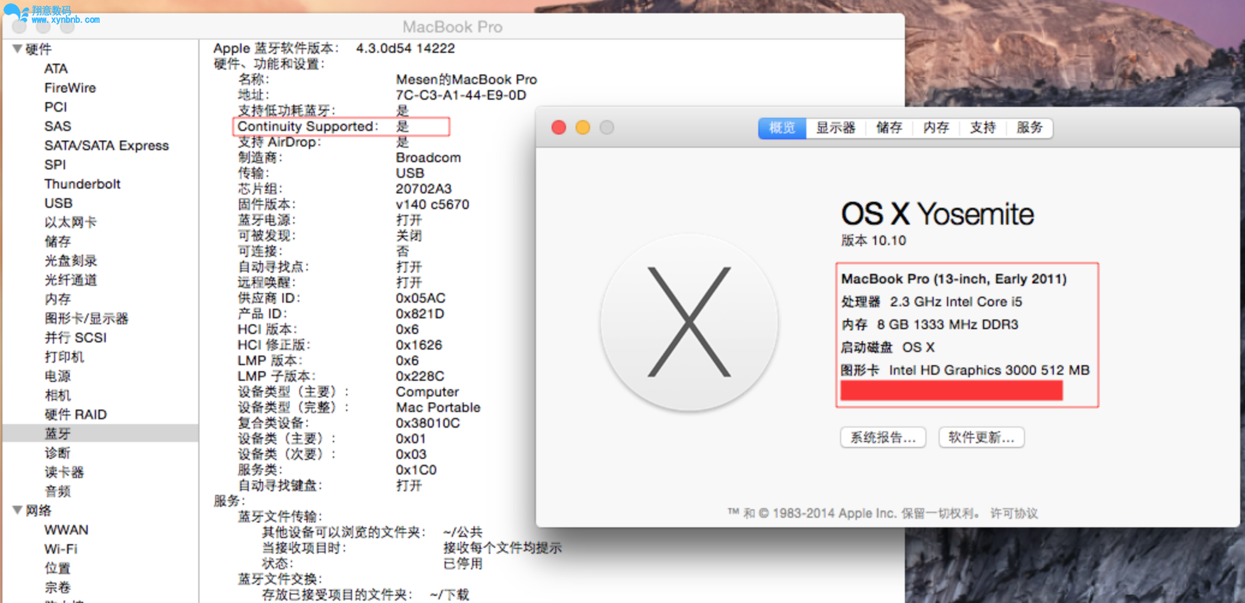Screen dimensions: 1245x603
Task: Open 读卡器 in the sidebar
Action: pos(64,472)
